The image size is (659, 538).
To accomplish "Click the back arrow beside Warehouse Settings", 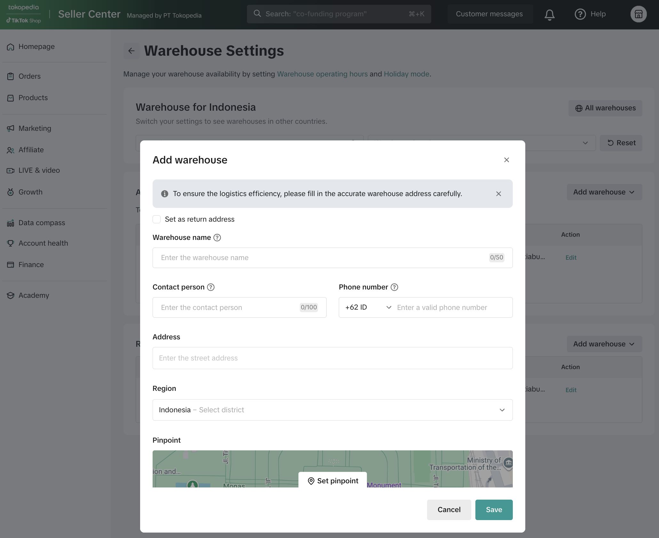I will tap(131, 51).
